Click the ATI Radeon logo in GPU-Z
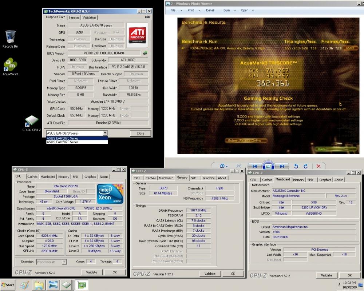The width and height of the screenshot is (364, 291). 138,35
